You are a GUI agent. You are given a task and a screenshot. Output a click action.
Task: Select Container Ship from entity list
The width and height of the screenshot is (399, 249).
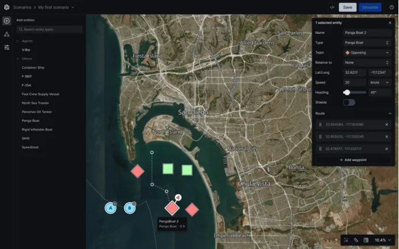(x=33, y=67)
